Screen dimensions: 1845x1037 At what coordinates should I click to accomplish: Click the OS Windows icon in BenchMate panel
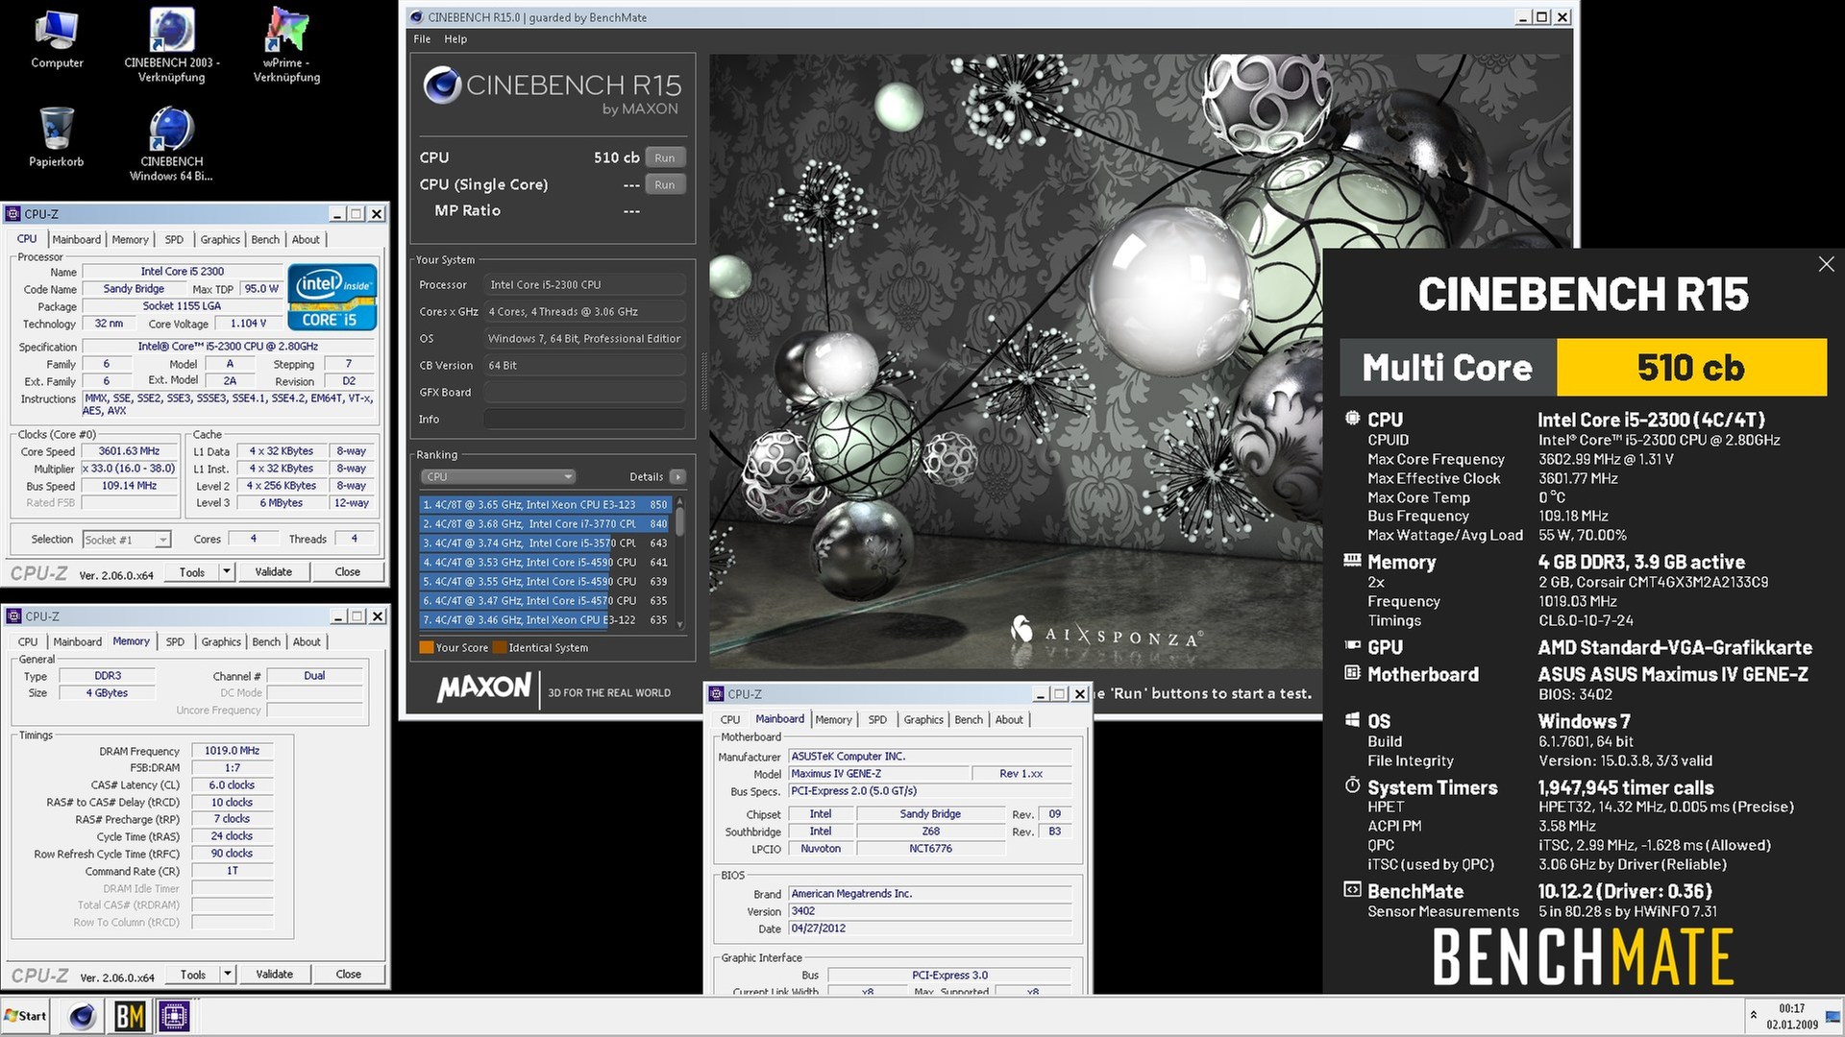1352,720
